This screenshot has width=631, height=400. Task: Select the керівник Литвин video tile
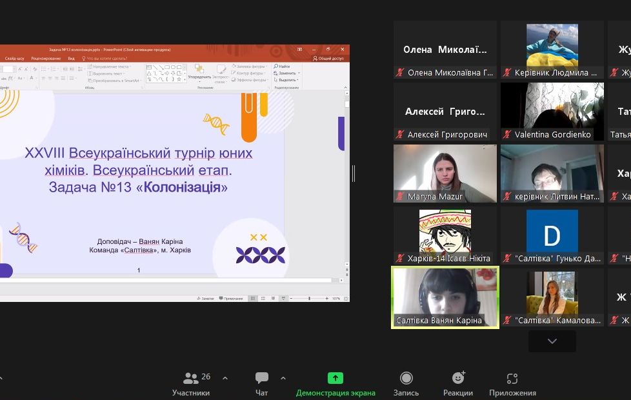(x=552, y=174)
